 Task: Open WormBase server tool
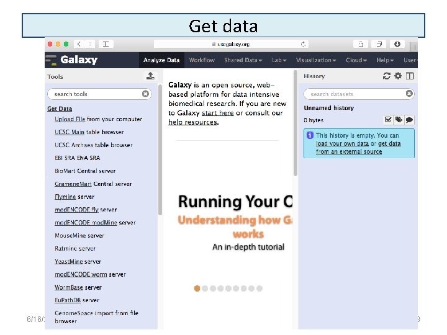pyautogui.click(x=78, y=287)
